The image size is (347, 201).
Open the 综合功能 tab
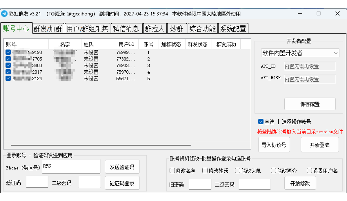(x=203, y=28)
